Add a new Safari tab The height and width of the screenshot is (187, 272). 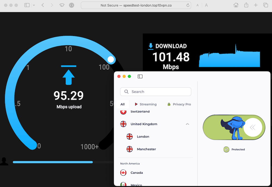pos(256,5)
